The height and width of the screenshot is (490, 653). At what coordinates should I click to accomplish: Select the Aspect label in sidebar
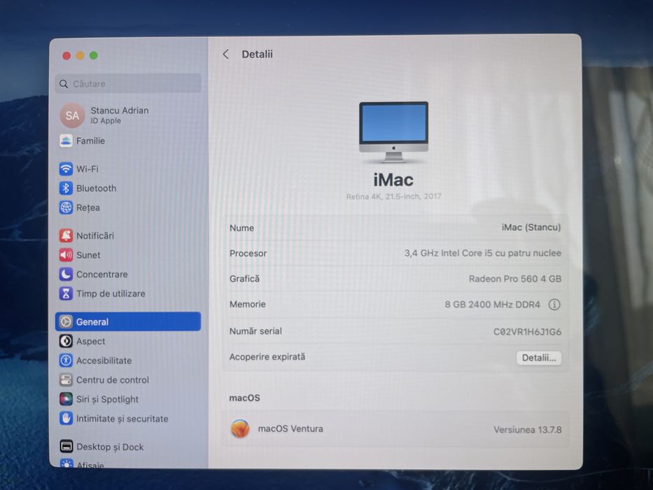tap(91, 342)
